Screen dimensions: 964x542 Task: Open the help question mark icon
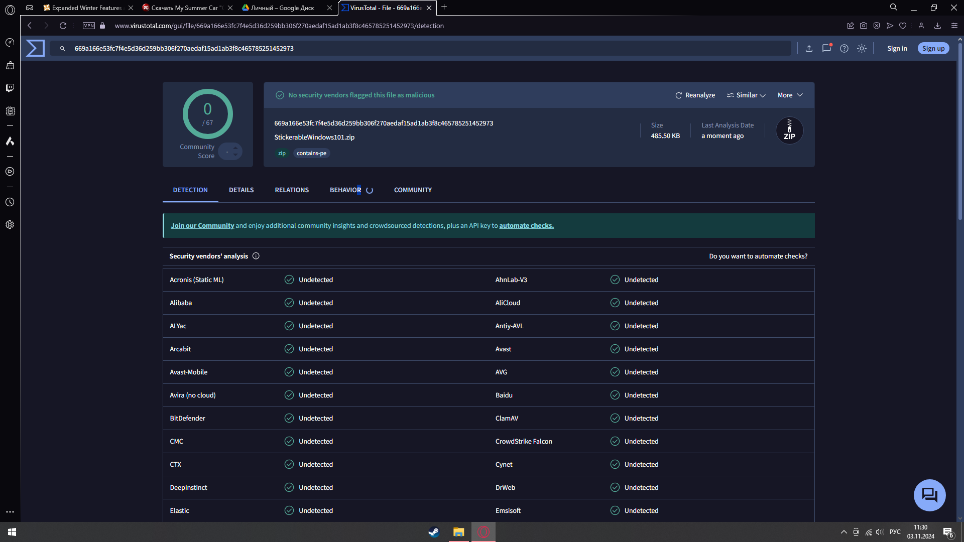coord(844,49)
